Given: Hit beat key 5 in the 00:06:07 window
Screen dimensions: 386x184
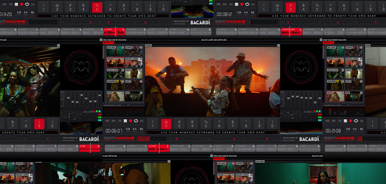Looking at the screenshot, I should click(206, 124).
